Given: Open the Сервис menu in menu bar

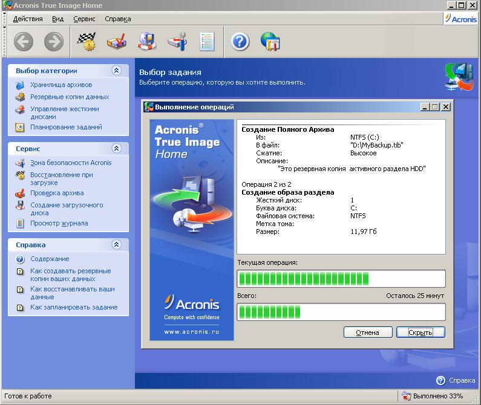Looking at the screenshot, I should point(84,19).
